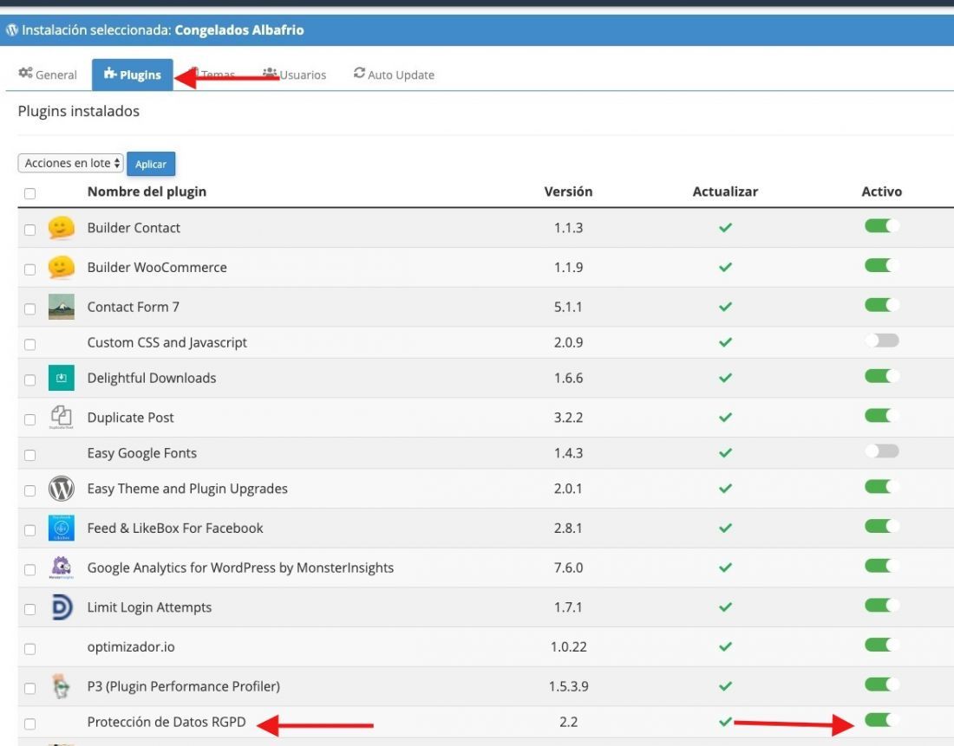The image size is (954, 746).
Task: Click the update checkmark for Easy Theme and Plugin Upgrades
Action: pos(725,488)
